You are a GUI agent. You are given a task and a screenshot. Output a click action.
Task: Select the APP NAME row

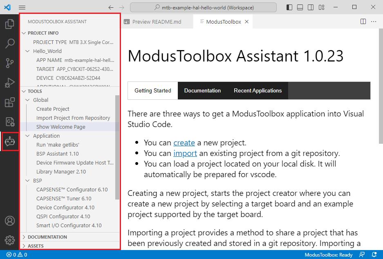70,60
